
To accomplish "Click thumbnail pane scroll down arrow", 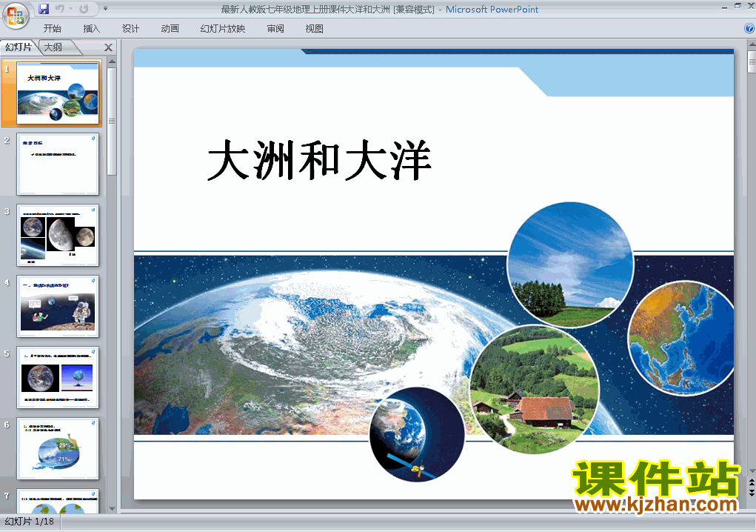I will coord(112,508).
